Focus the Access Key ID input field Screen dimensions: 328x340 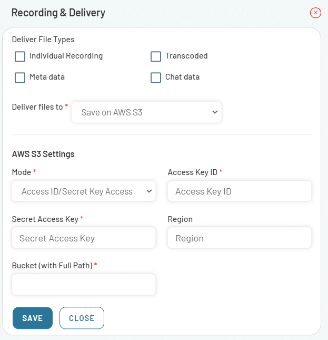point(240,191)
